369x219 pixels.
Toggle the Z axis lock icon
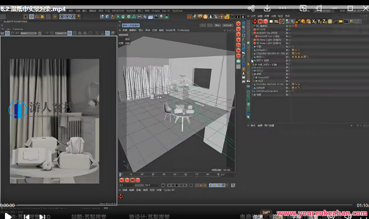[72, 16]
